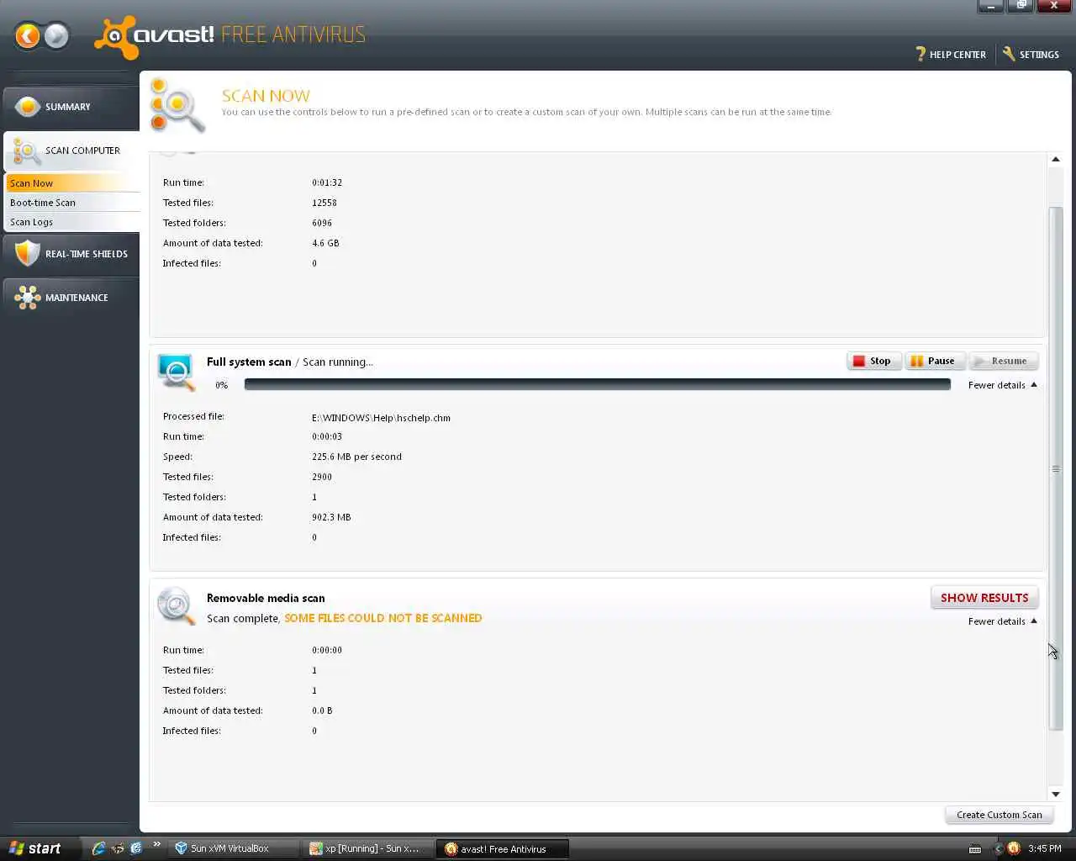Image resolution: width=1076 pixels, height=861 pixels.
Task: Click the red stop square icon
Action: (x=858, y=361)
